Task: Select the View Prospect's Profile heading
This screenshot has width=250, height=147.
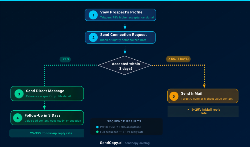Action: [121, 12]
